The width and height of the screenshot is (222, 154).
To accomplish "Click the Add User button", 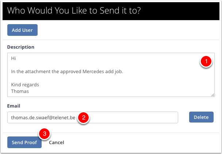I will [x=22, y=30].
